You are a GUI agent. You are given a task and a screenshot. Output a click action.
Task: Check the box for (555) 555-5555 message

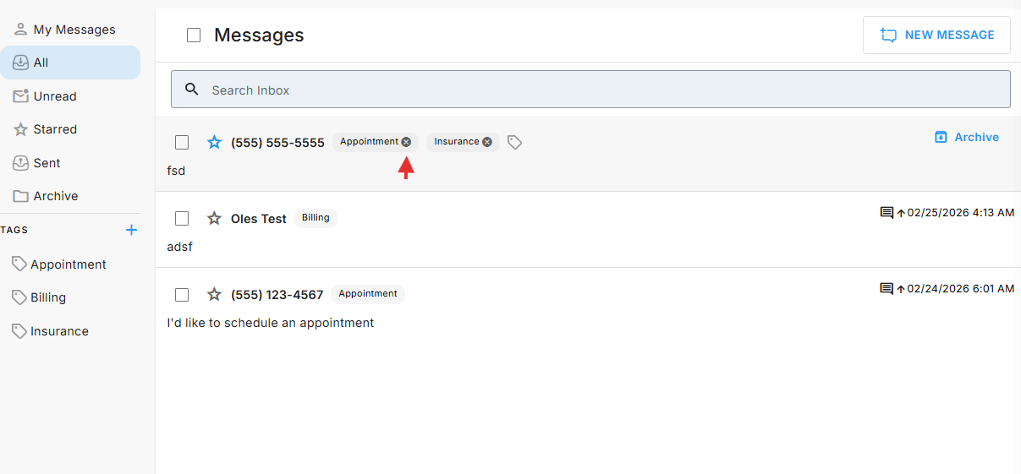point(182,143)
